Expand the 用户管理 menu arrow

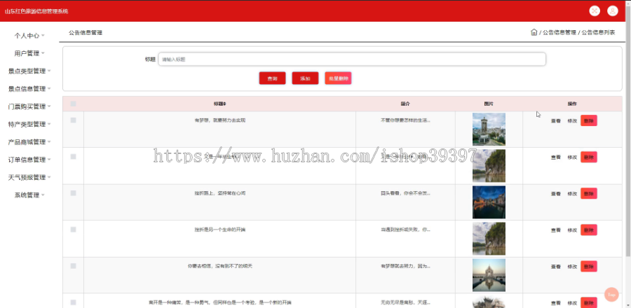(x=43, y=53)
